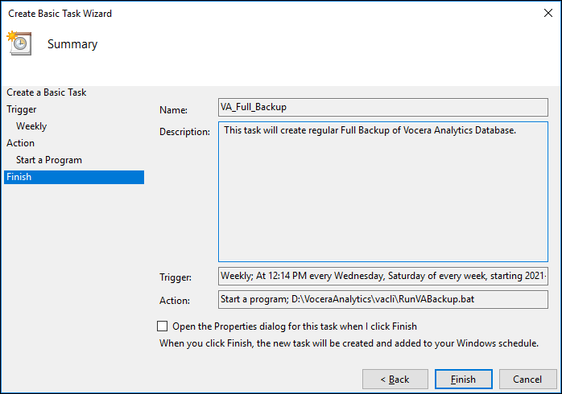Click inside the Description text box
This screenshot has height=394, width=562.
(382, 191)
